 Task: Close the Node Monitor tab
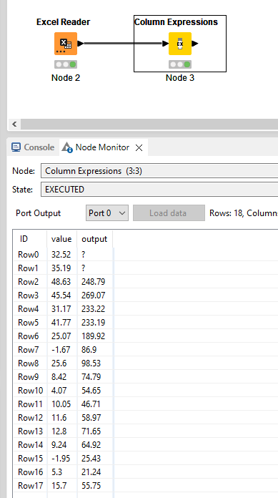point(139,147)
